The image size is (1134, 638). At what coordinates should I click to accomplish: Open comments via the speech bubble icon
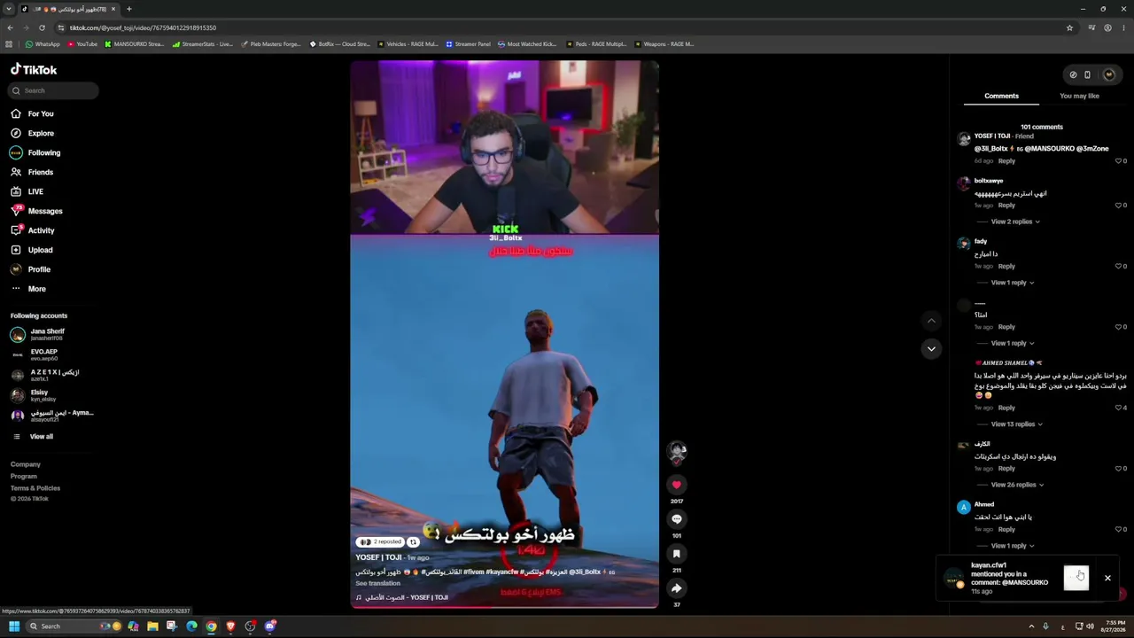click(x=676, y=519)
